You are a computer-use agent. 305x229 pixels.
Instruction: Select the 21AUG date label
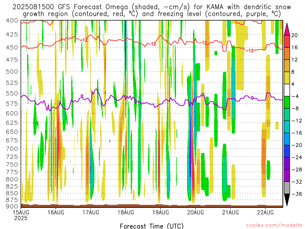(x=231, y=212)
